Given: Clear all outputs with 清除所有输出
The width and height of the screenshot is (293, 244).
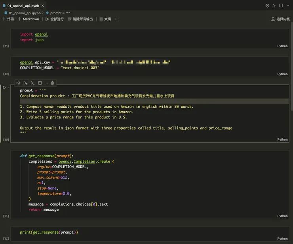Looking at the screenshot, I should (x=82, y=19).
